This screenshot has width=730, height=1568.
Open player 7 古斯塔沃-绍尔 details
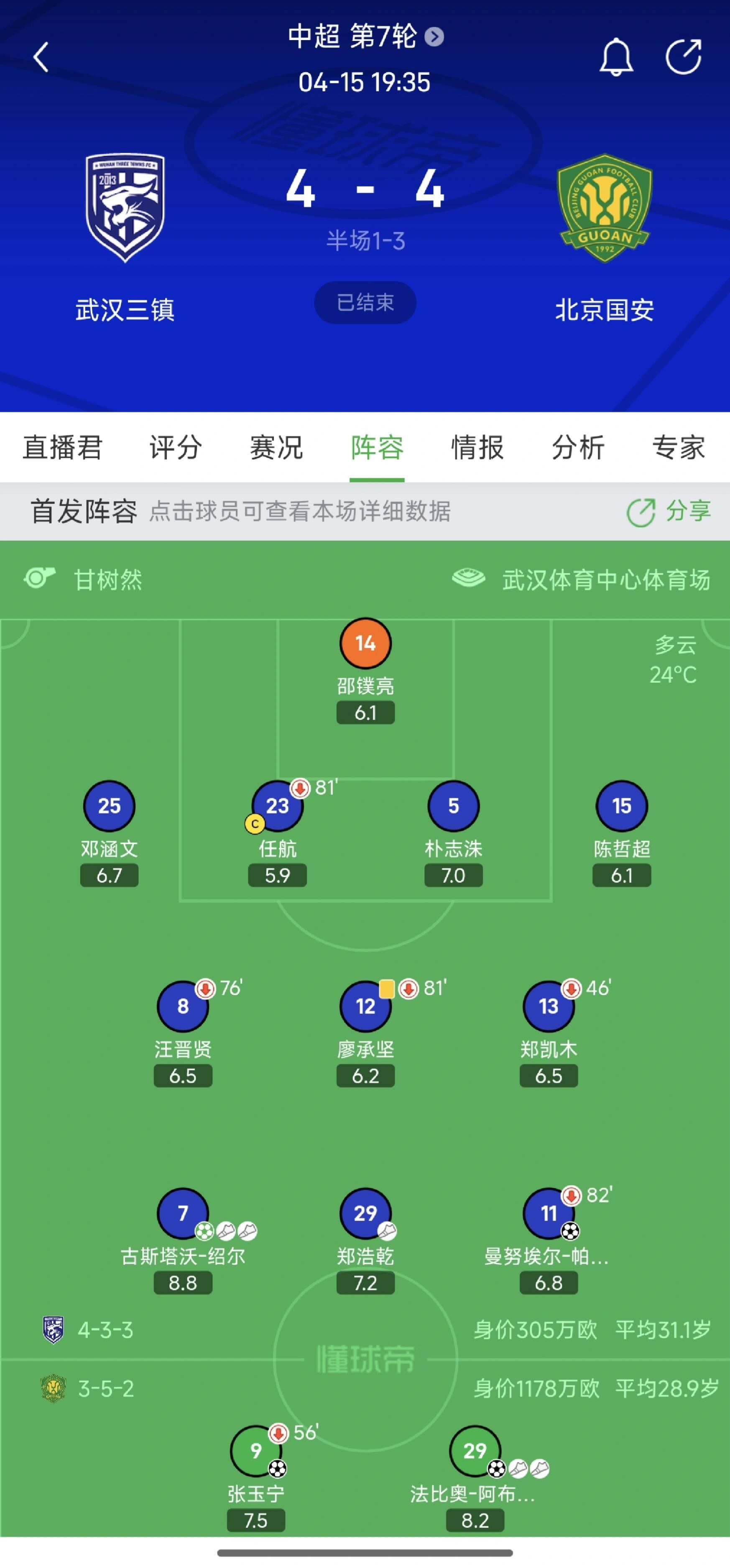click(x=183, y=1213)
